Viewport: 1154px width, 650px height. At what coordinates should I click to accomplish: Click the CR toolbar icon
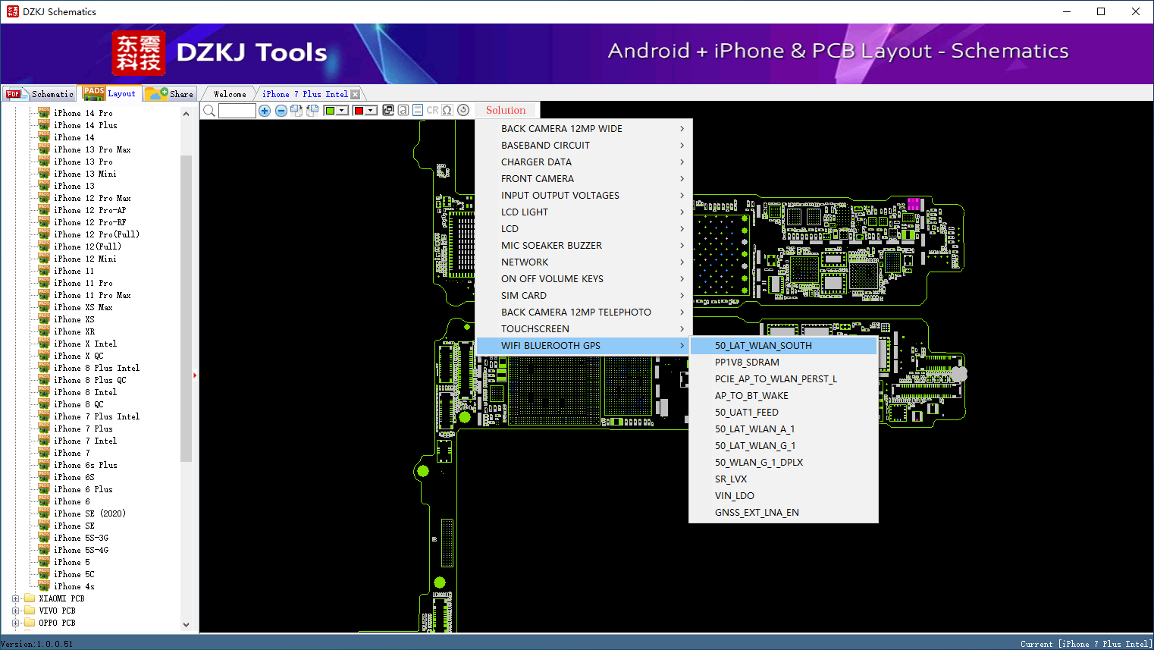tap(432, 110)
